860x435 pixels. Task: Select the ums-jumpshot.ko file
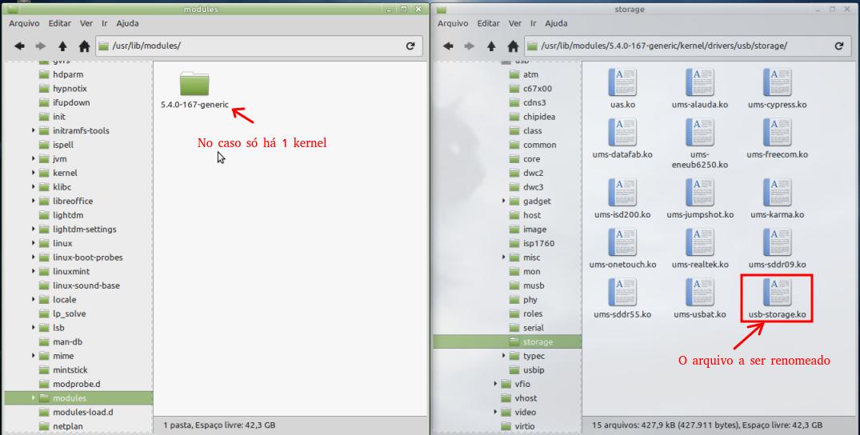click(x=700, y=199)
